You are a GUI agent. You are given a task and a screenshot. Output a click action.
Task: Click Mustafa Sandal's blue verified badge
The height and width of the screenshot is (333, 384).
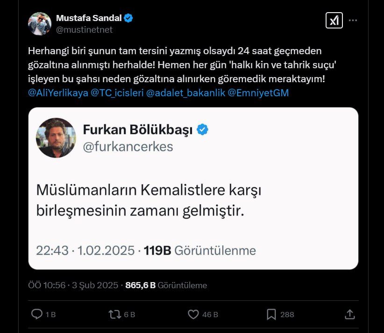pos(128,18)
